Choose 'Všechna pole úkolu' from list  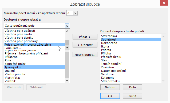pyautogui.click(x=35, y=34)
